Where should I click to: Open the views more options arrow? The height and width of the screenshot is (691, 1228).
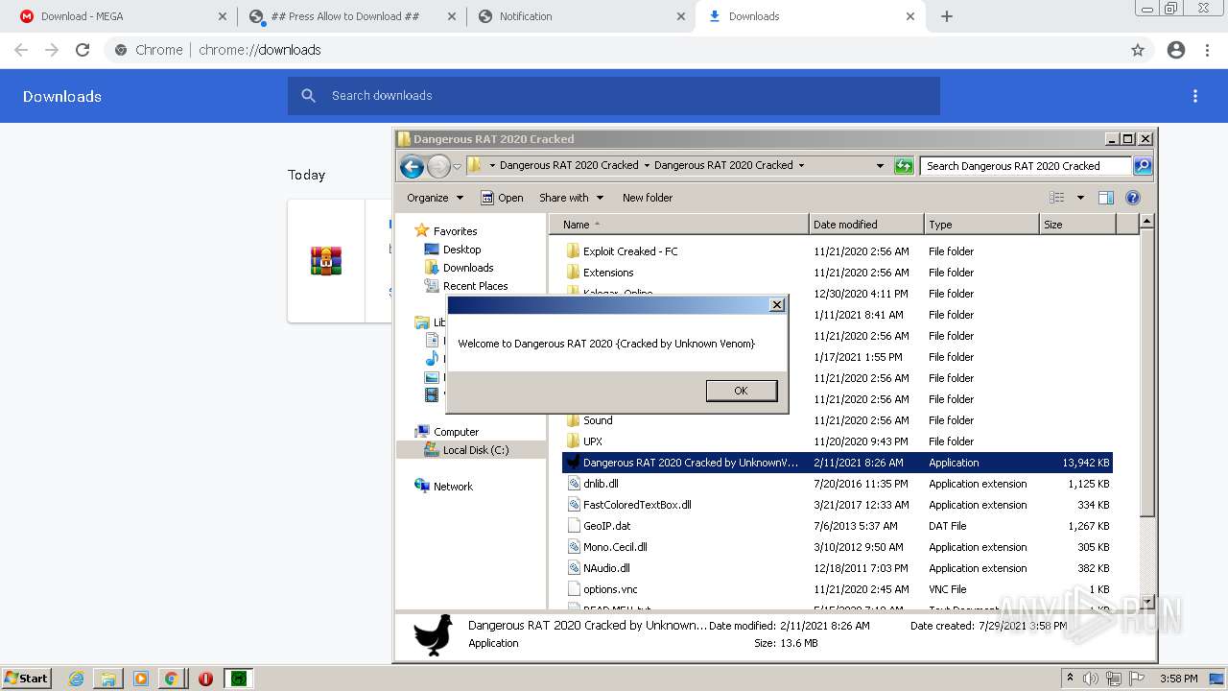[1080, 198]
